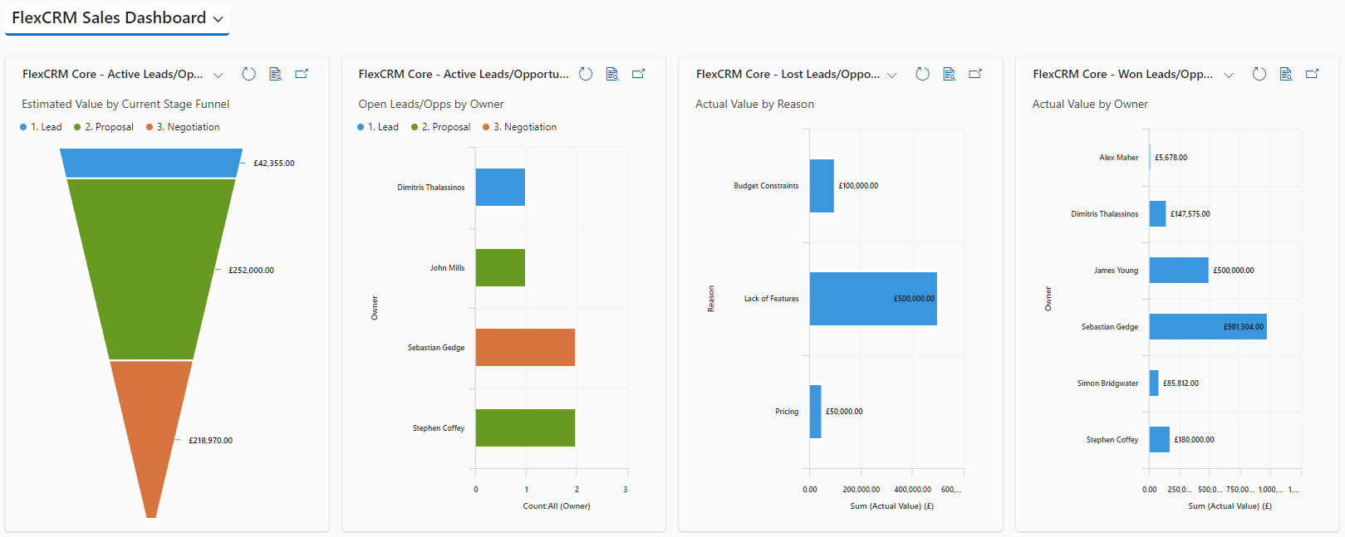Screen dimensions: 1345x537
Task: Click 'Open Leads/Opps by Owner' subtitle
Action: point(431,104)
